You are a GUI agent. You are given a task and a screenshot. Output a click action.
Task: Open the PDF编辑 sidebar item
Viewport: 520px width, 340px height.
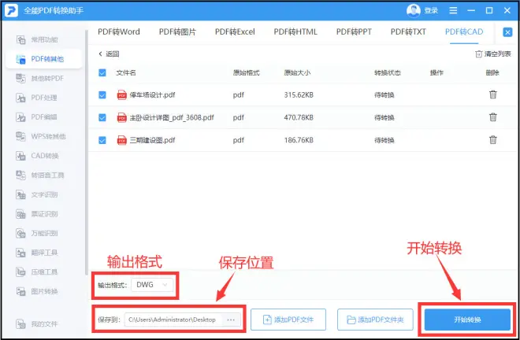click(x=36, y=117)
